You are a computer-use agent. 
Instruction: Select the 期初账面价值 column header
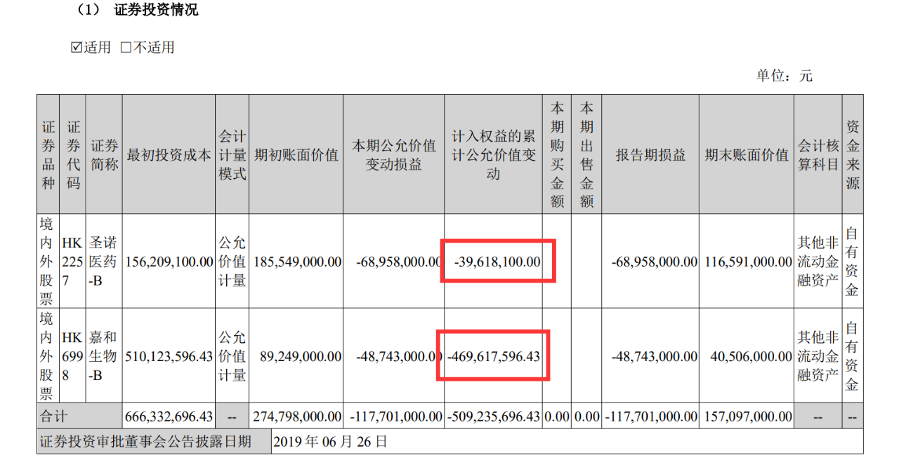(296, 156)
